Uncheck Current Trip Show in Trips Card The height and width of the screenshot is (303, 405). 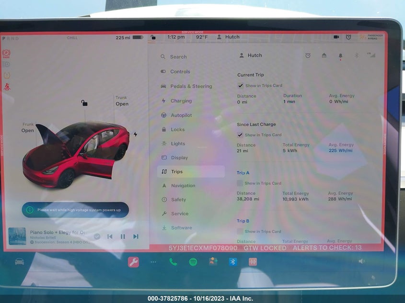[x=241, y=86]
